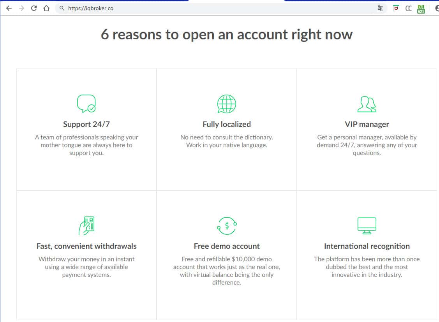Click the '6 reasons to open an account' title
Viewport: 439px width, 322px height.
[226, 34]
